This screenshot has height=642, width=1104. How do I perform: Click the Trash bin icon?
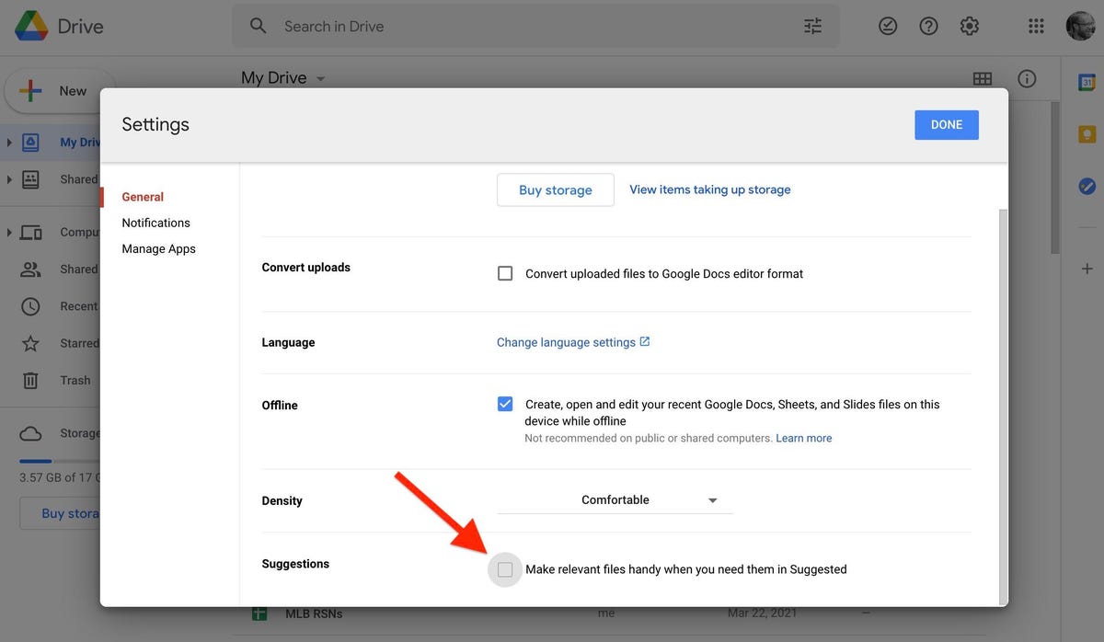tap(30, 380)
